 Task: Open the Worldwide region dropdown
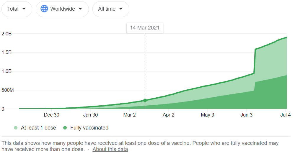pos(62,9)
